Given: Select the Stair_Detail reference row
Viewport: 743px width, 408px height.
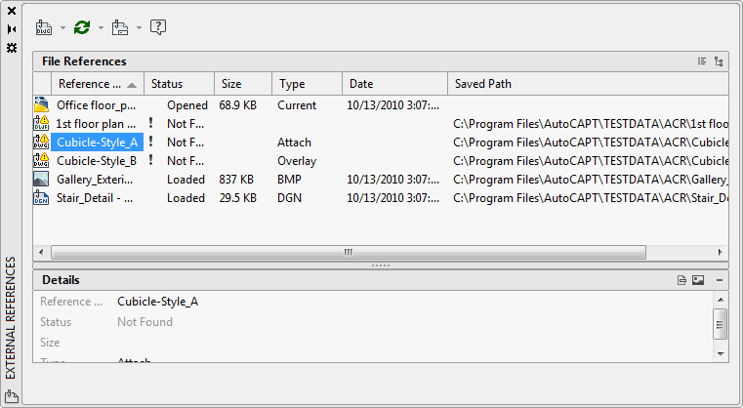Looking at the screenshot, I should pyautogui.click(x=95, y=198).
